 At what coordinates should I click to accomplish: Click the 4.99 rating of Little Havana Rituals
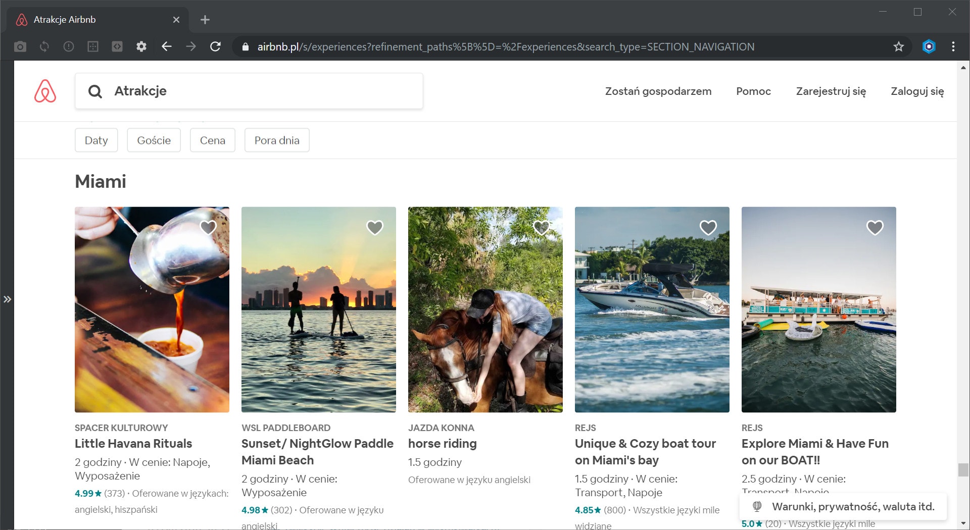(88, 493)
